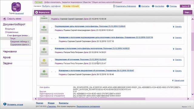
Task: Click horizontal scrollbar left arrow
Action: [x=36, y=99]
